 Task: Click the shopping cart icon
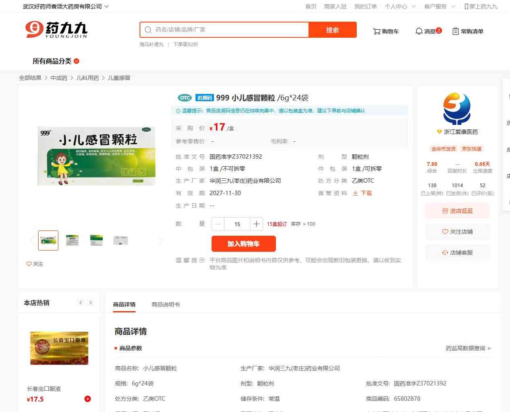tap(376, 31)
